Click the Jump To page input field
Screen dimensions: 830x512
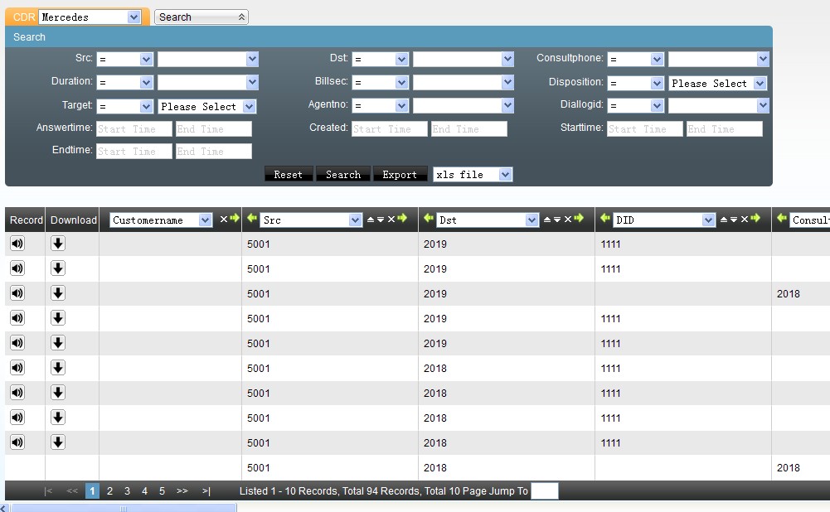point(544,491)
